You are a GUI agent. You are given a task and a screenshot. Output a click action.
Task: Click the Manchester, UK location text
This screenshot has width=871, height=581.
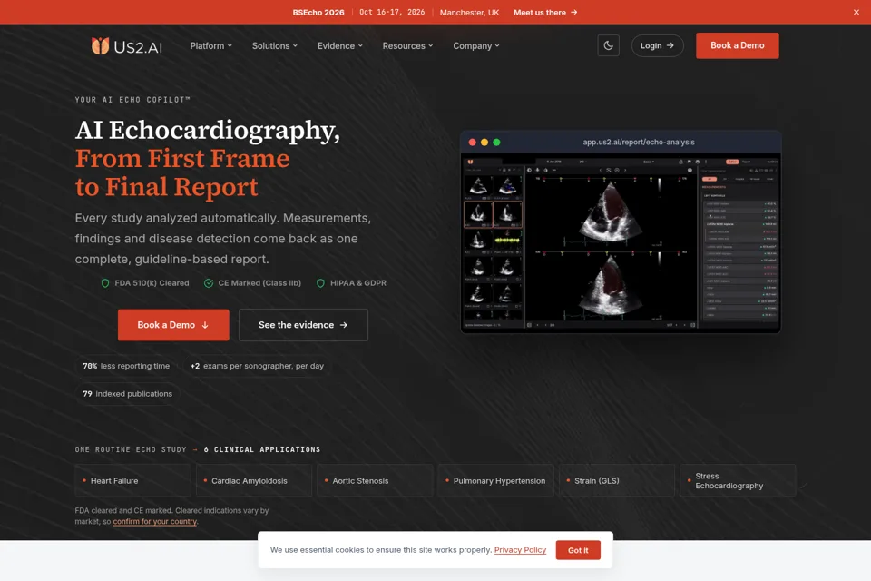[x=469, y=12]
